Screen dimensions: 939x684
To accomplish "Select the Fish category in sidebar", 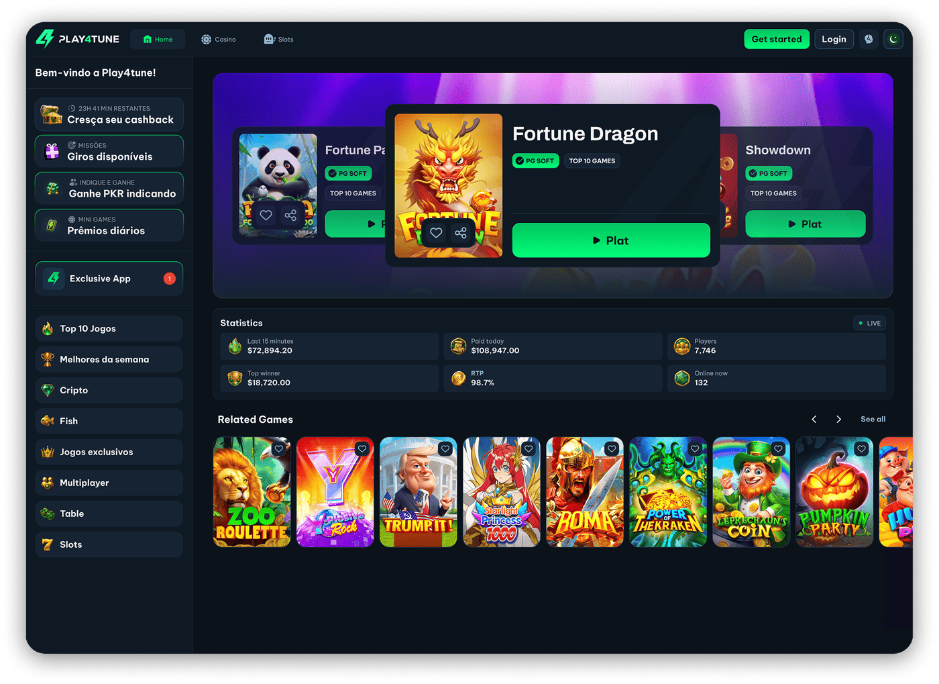I will pyautogui.click(x=109, y=421).
